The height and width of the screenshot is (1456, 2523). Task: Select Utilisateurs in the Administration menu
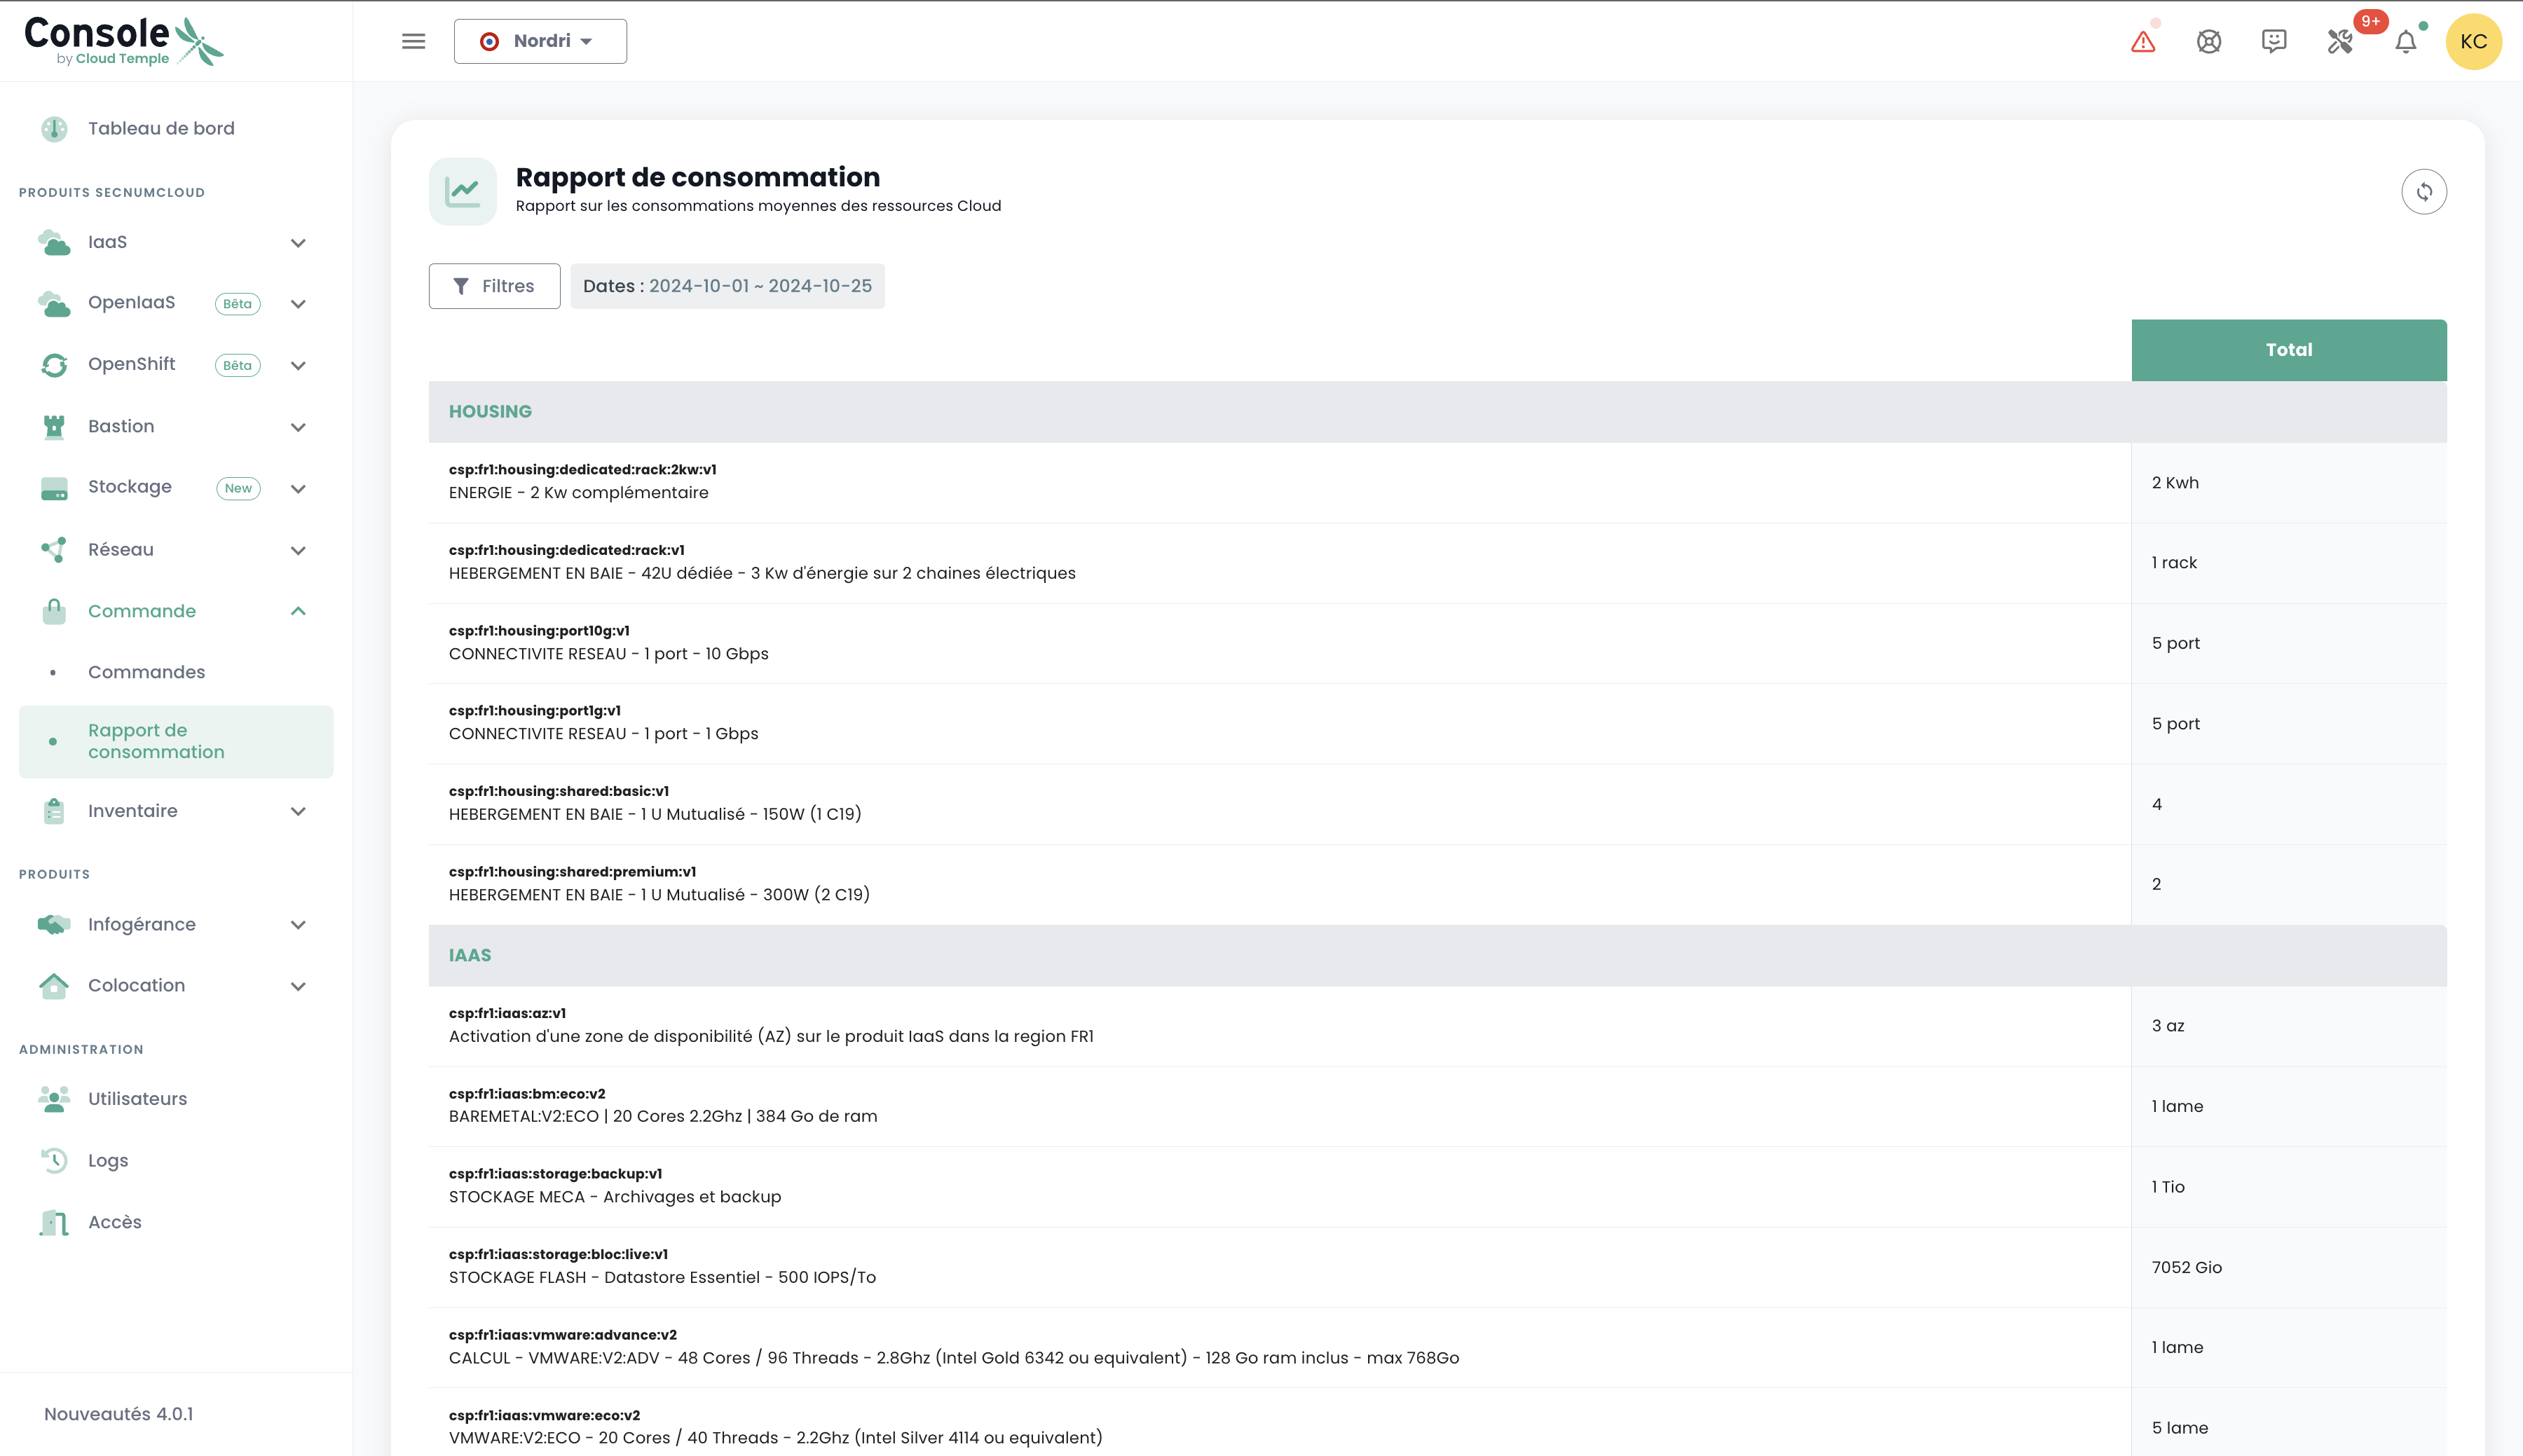point(137,1098)
